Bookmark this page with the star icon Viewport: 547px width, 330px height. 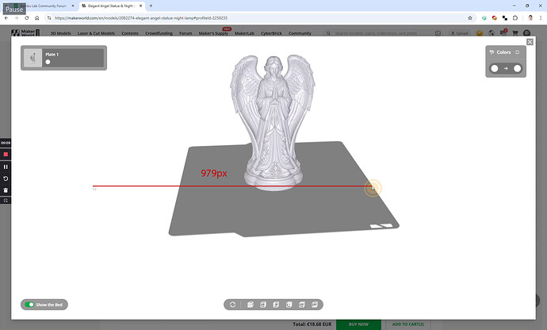point(470,17)
